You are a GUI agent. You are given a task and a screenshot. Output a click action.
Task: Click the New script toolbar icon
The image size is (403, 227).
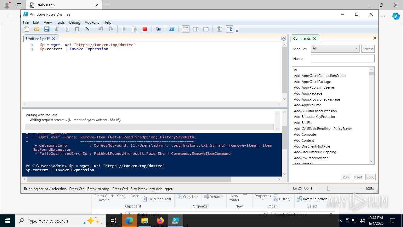27,29
